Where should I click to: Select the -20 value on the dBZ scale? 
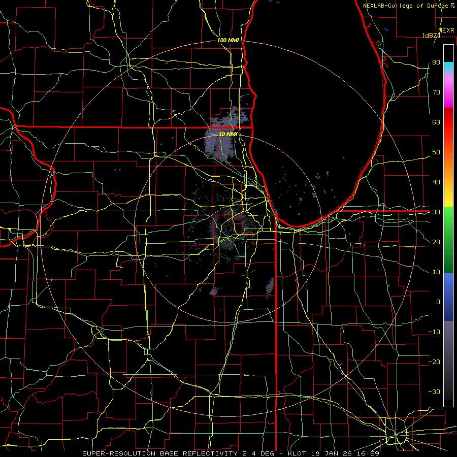point(434,362)
